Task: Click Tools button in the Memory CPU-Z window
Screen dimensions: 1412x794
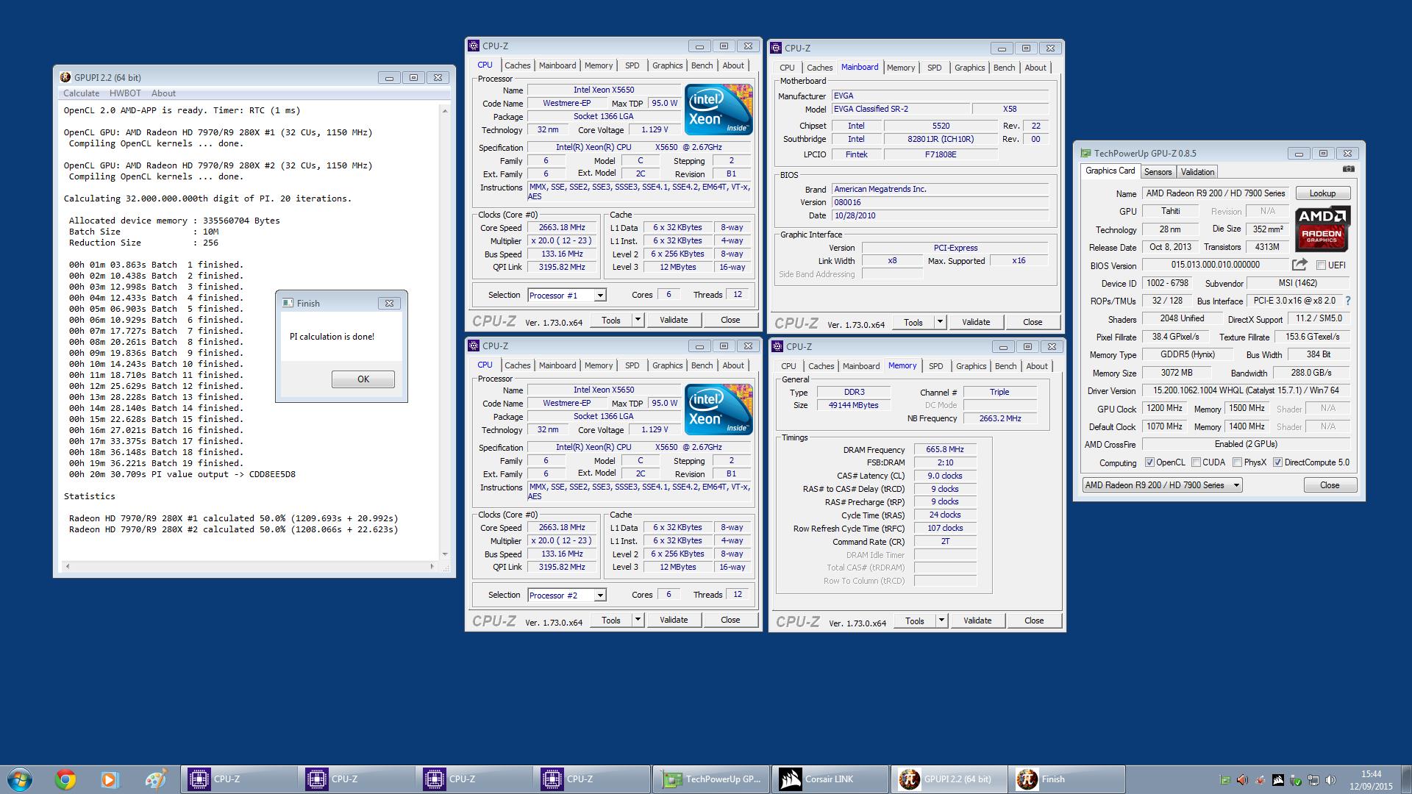Action: click(915, 620)
